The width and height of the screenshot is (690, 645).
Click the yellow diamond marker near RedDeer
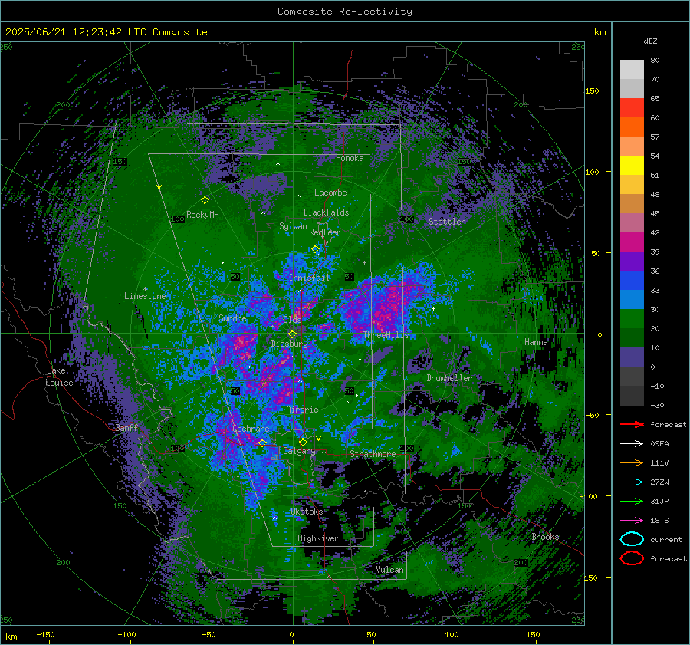315,249
